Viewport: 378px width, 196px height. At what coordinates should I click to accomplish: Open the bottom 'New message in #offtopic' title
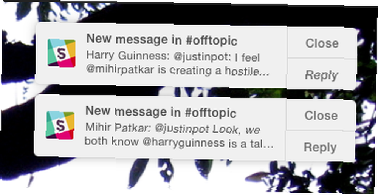161,112
